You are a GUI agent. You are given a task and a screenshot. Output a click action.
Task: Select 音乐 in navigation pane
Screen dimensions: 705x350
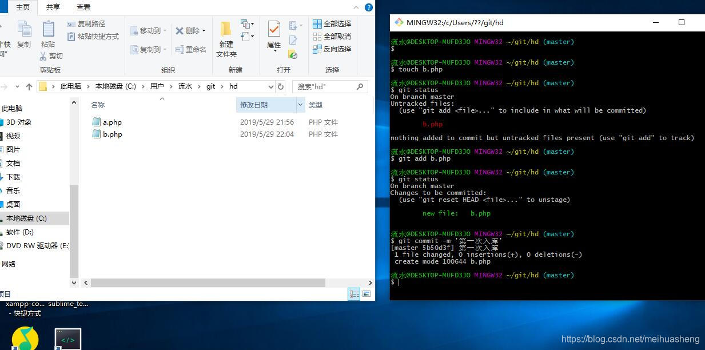coord(13,190)
